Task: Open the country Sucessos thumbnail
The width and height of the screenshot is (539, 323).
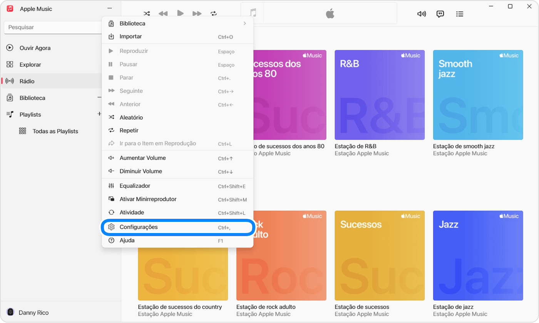Action: [183, 273]
